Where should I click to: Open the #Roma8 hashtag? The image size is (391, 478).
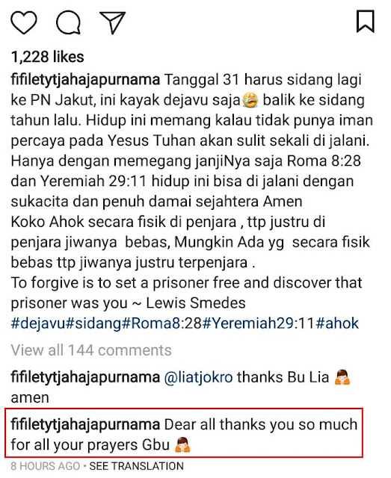coord(151,323)
